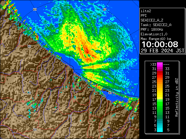Click the 'Reflectivity in dBZ' axis label
Image resolution: width=186 pixels, height=139 pixels.
click(x=177, y=97)
